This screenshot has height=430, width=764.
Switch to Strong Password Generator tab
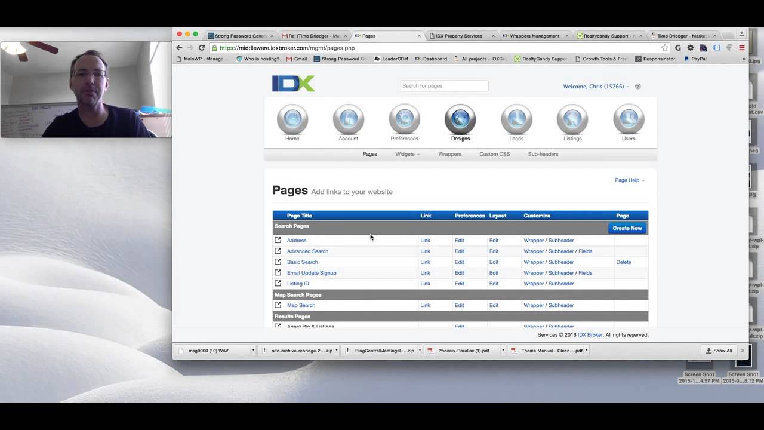click(241, 36)
